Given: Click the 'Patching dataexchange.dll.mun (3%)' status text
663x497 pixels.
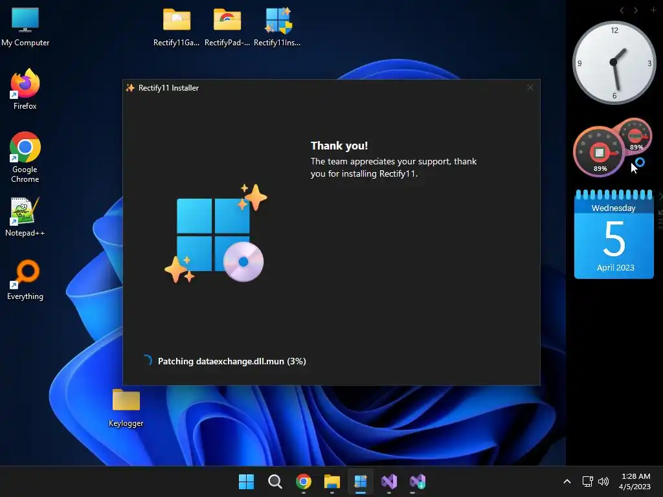Looking at the screenshot, I should (232, 361).
